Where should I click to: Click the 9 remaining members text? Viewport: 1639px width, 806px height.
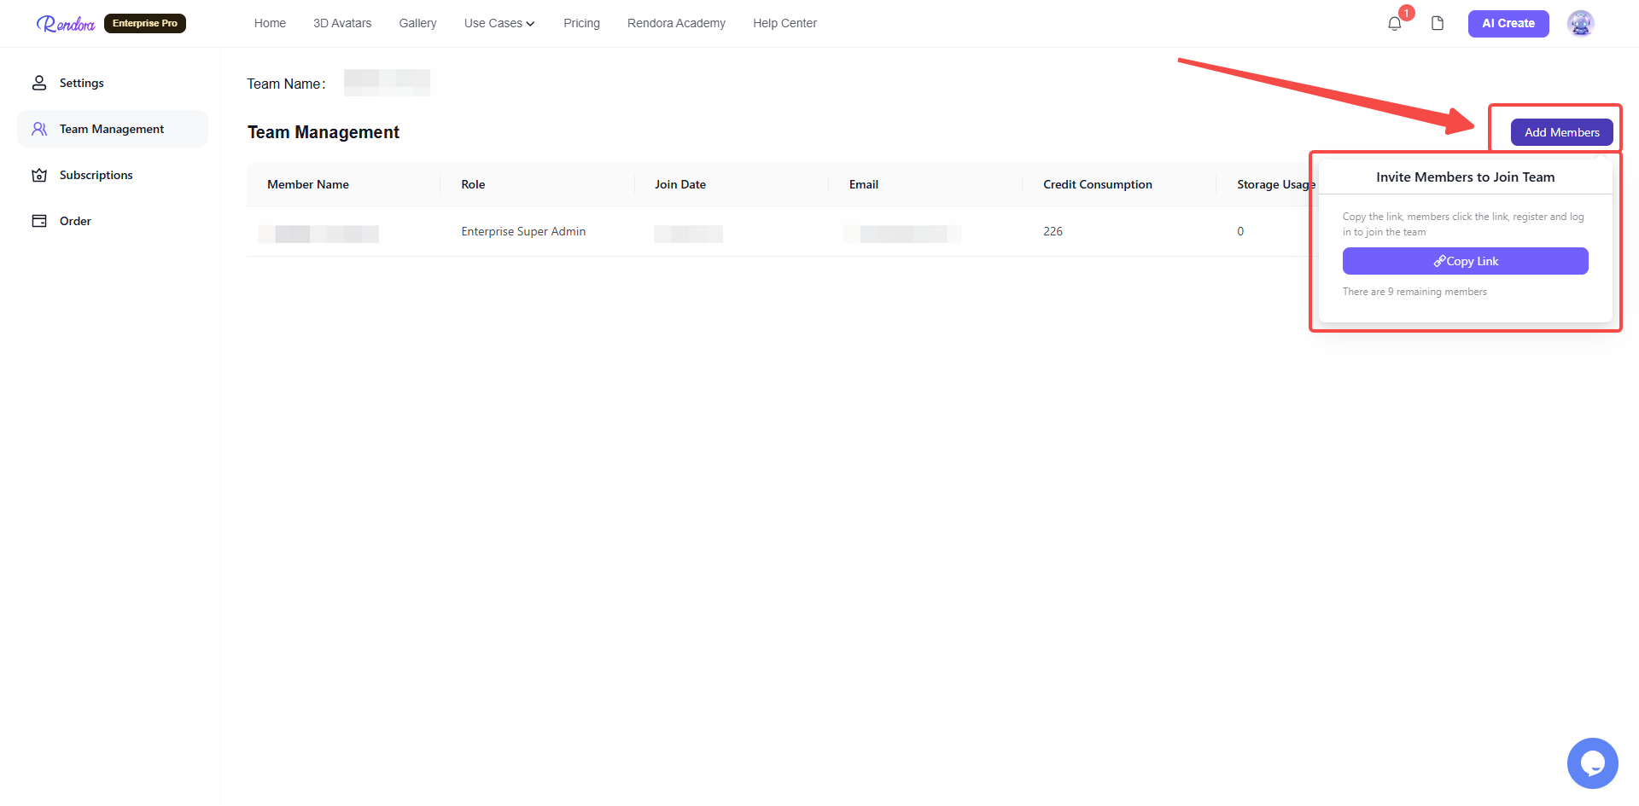coord(1414,292)
